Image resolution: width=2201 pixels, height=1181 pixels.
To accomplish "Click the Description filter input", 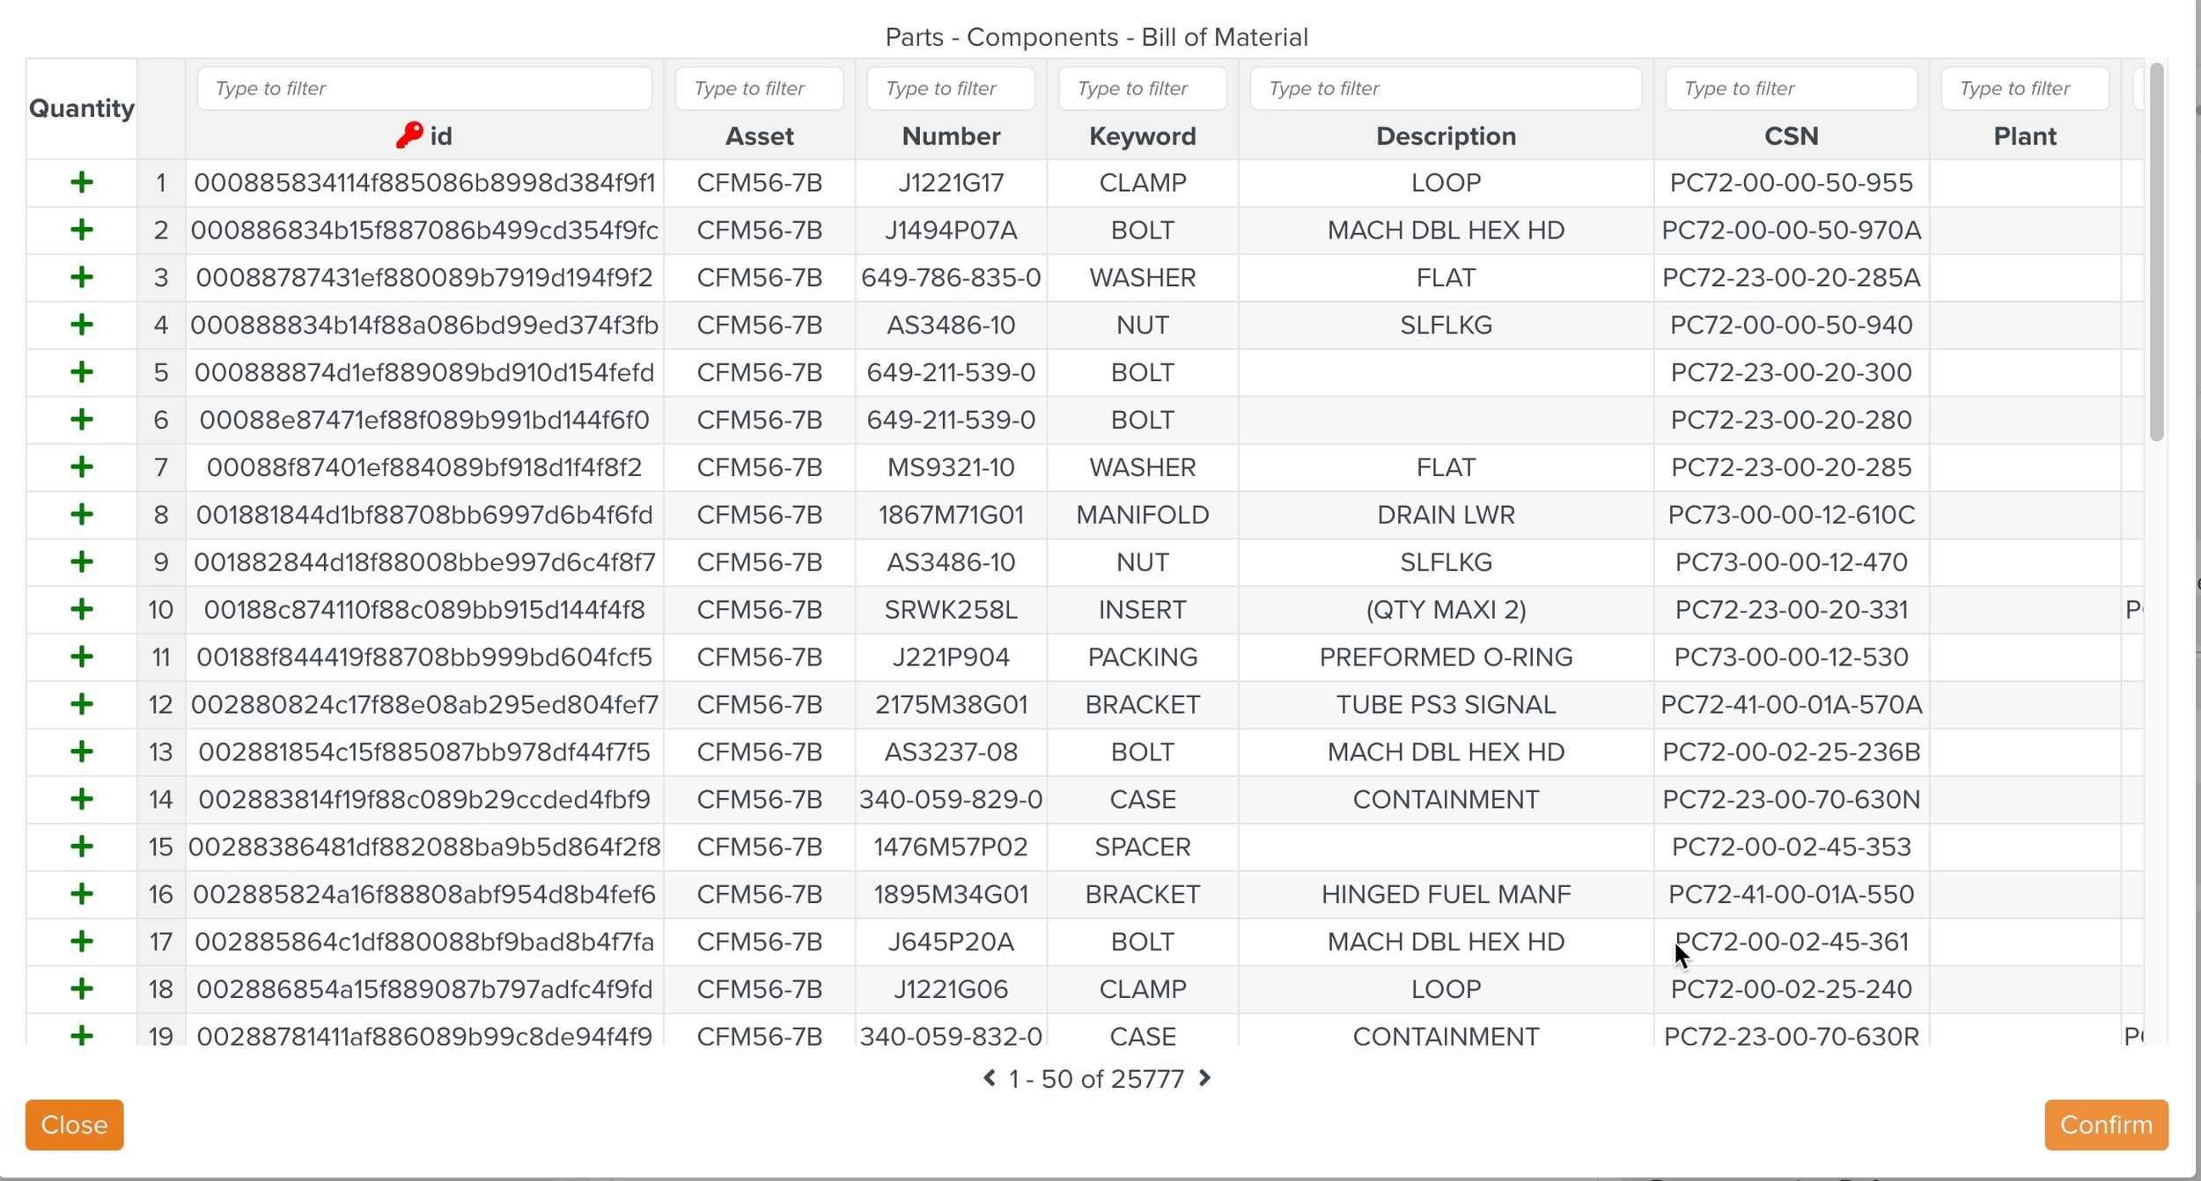I will coord(1445,89).
